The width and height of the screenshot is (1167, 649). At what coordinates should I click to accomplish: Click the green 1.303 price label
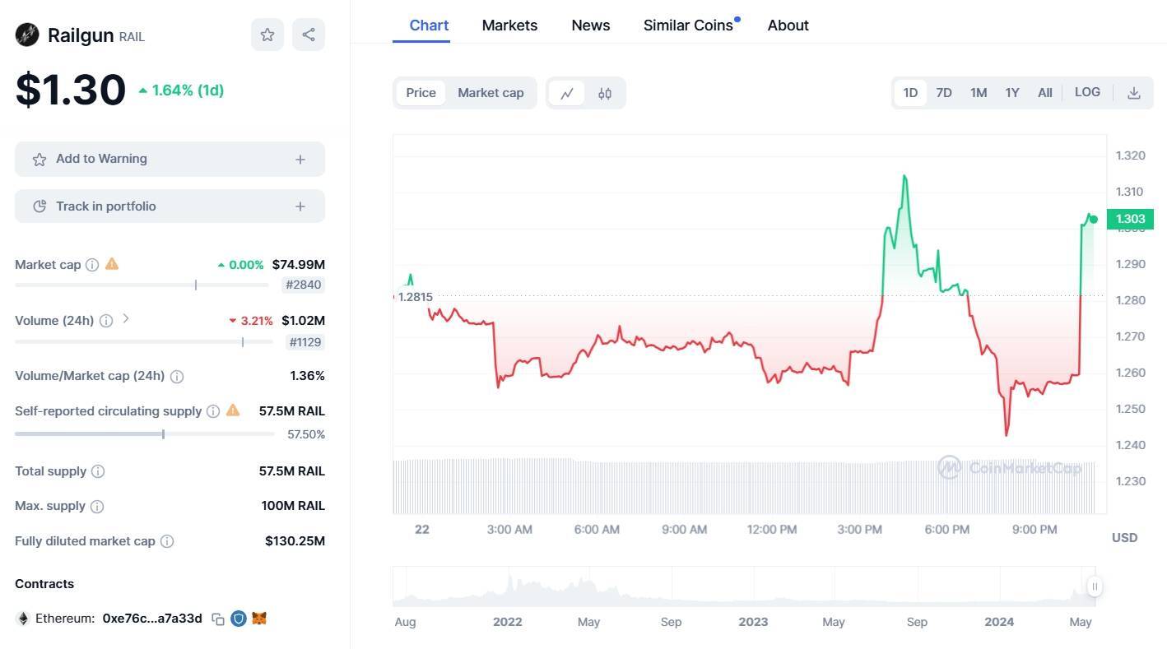click(1130, 219)
